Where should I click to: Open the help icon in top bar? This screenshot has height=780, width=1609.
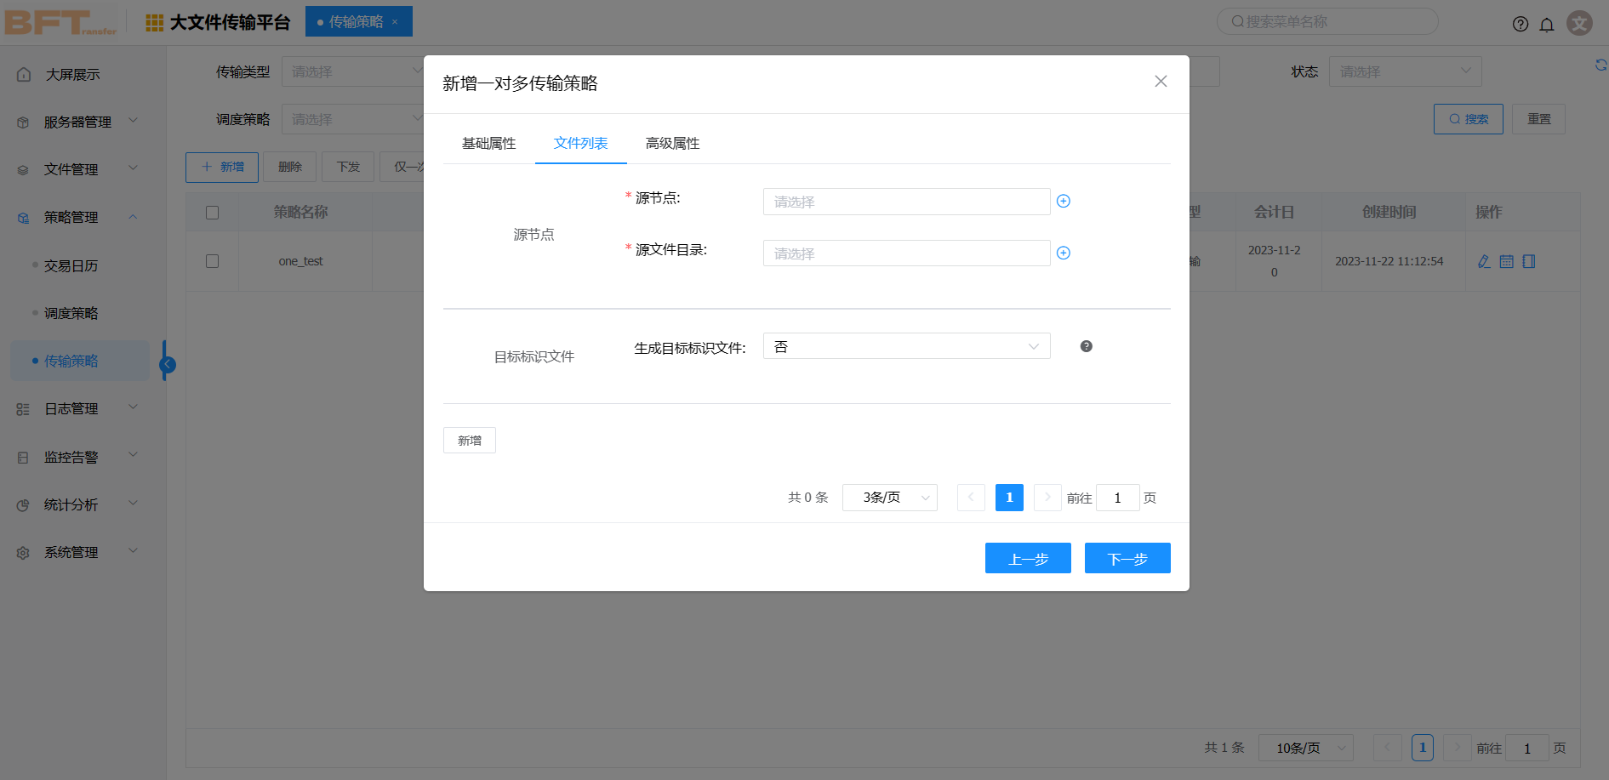(x=1520, y=24)
